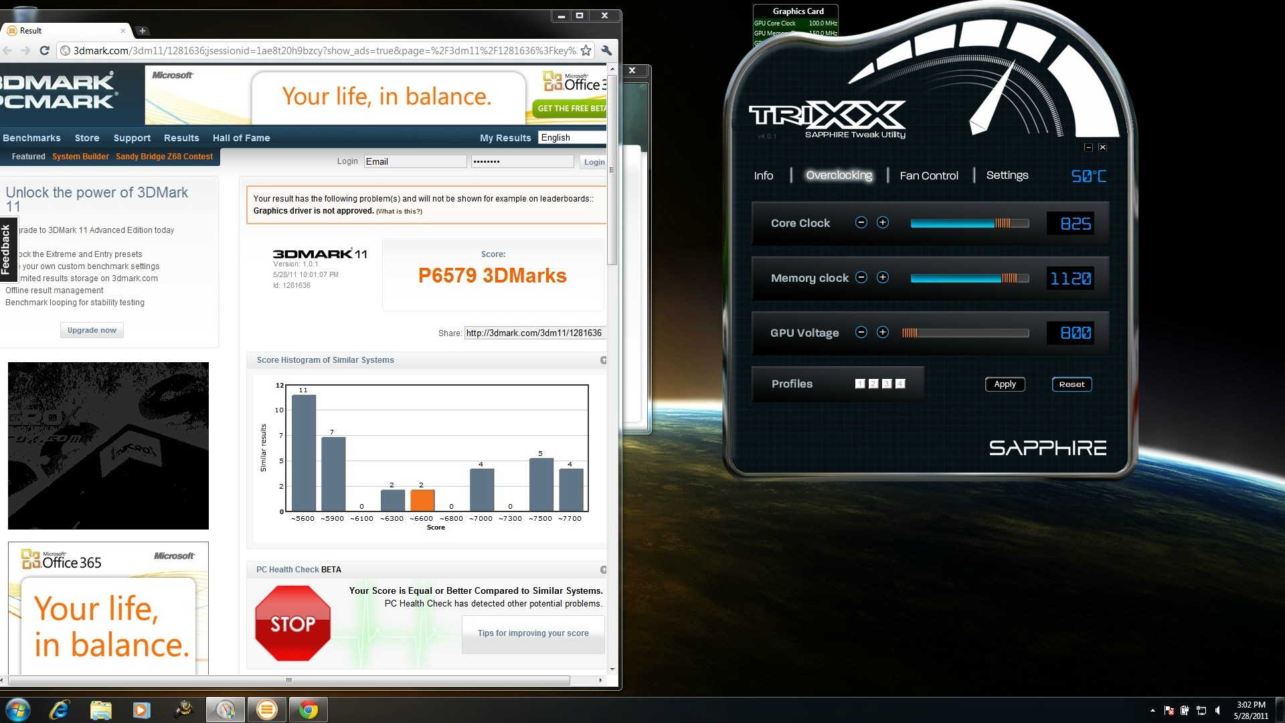Show hidden system tray icons
The image size is (1285, 723).
[1152, 710]
